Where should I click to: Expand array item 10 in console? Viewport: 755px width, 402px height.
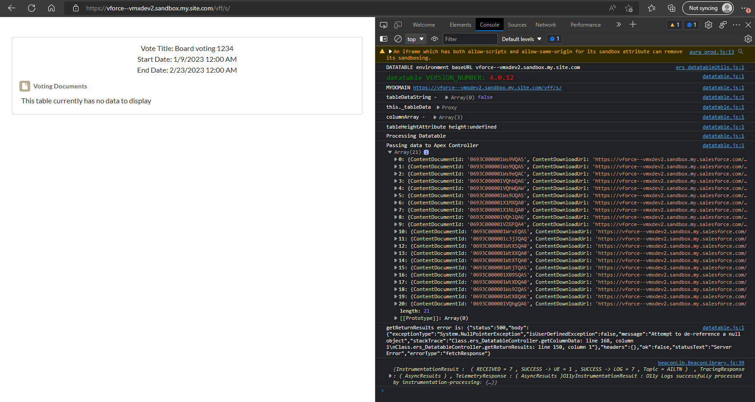point(396,231)
